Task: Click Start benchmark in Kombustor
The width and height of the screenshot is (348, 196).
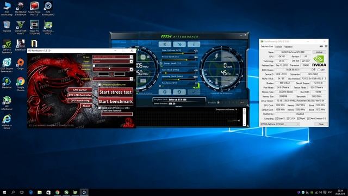Action: [115, 102]
